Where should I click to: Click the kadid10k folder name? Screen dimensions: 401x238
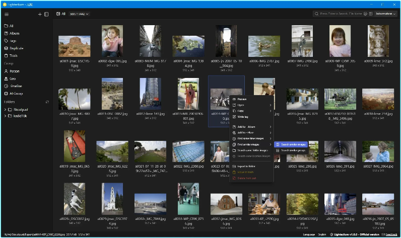pos(20,116)
